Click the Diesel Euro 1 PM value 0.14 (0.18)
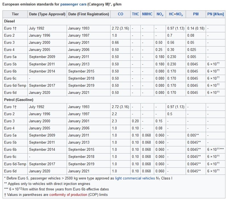This screenshot has height=200, width=229. (x=196, y=28)
